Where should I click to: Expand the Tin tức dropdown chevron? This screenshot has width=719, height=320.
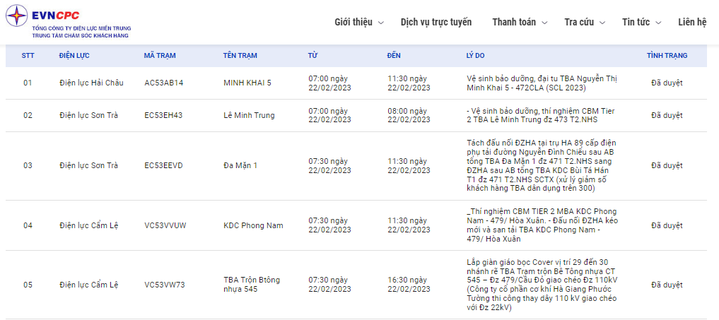pyautogui.click(x=658, y=23)
